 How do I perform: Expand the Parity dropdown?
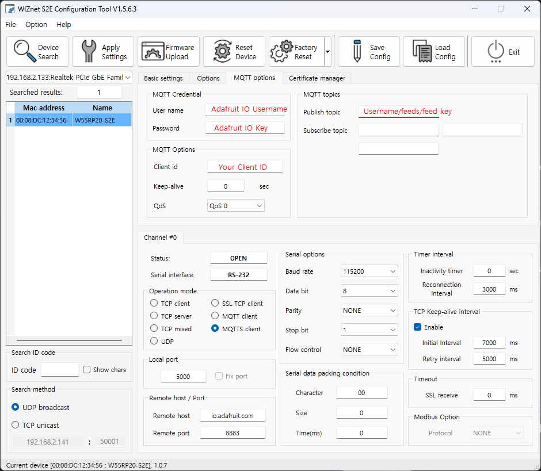tap(369, 311)
